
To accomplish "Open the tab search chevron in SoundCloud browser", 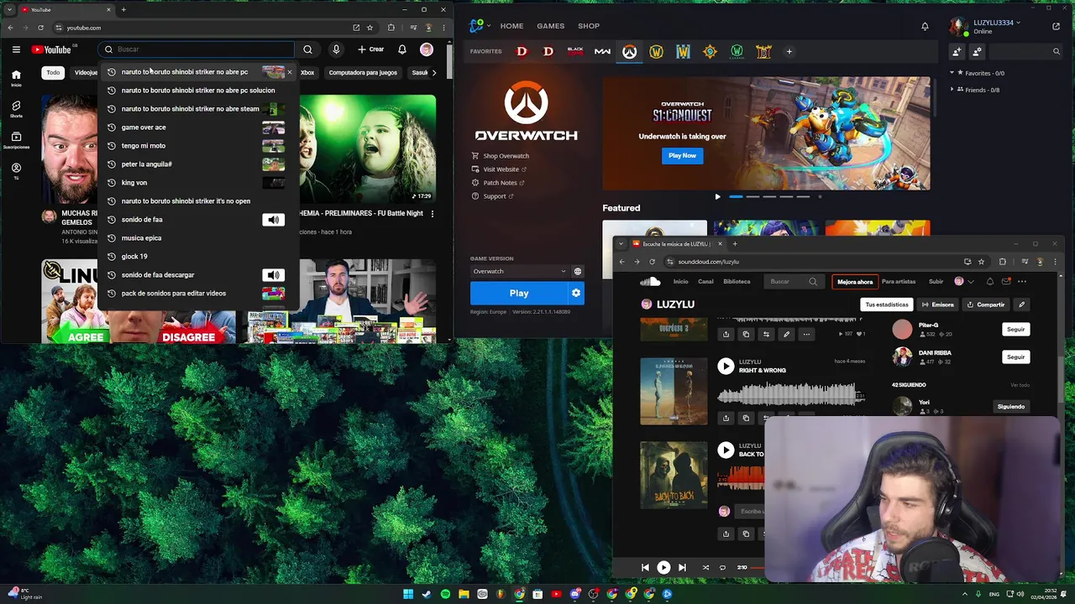I will pos(621,244).
